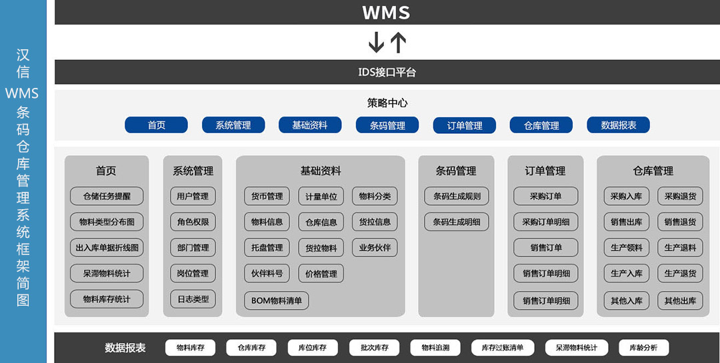Open the 采购订单明细 button

pyautogui.click(x=545, y=222)
